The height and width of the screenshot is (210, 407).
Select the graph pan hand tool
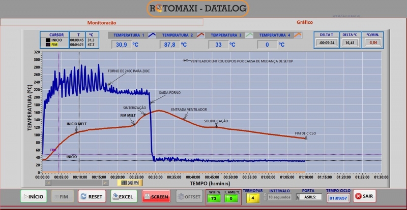coord(136,183)
